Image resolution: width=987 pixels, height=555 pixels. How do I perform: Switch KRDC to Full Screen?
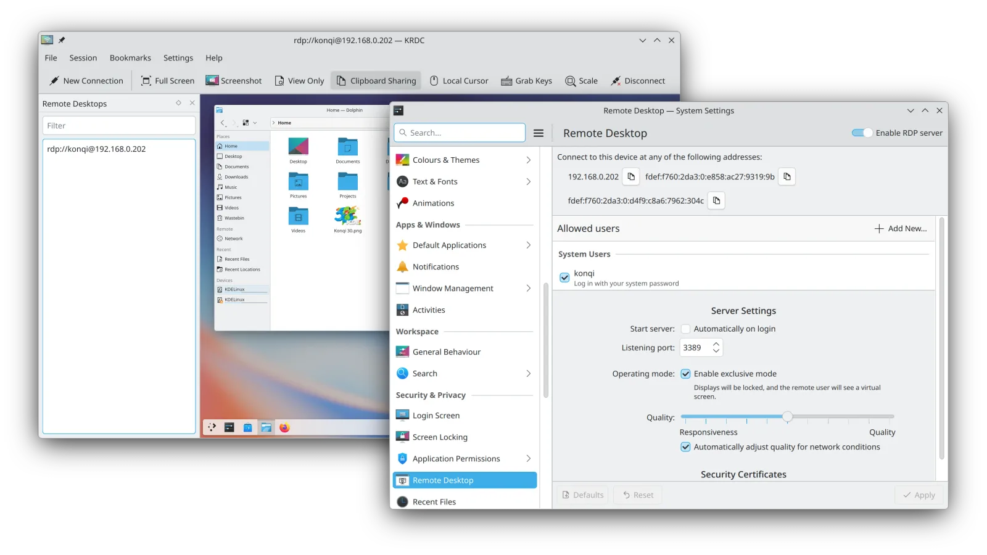tap(168, 81)
